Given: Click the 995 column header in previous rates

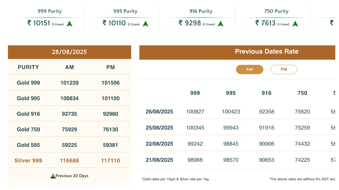Looking at the screenshot, I should 231,93.
